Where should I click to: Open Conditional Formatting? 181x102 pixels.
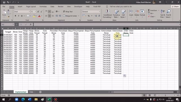coord(107,14)
